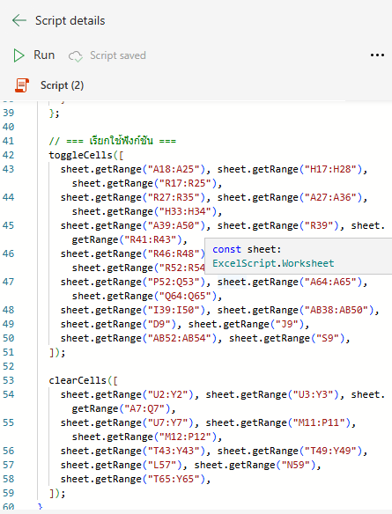
Task: Click the ExcelScript.Worksheet type in tooltip
Action: pyautogui.click(x=273, y=263)
